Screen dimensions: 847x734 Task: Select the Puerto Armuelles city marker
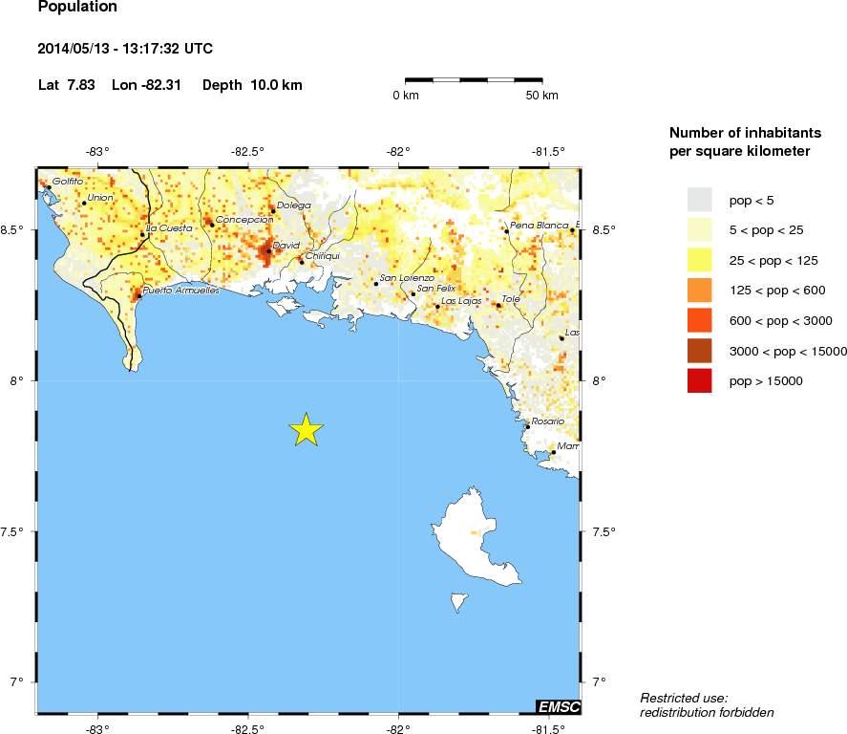138,295
